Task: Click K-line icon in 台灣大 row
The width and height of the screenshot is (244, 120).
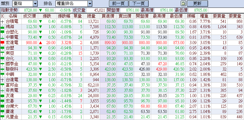Action: (x=2, y=106)
